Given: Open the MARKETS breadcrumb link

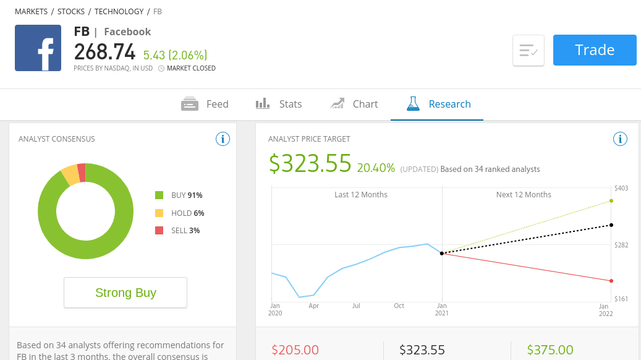Looking at the screenshot, I should click(x=31, y=12).
